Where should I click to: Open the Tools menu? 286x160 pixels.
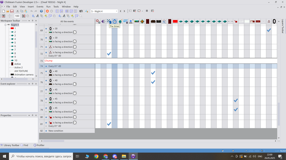tap(56, 7)
